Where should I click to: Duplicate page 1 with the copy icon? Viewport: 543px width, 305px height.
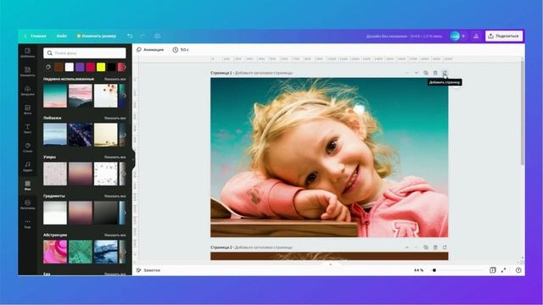coord(426,73)
